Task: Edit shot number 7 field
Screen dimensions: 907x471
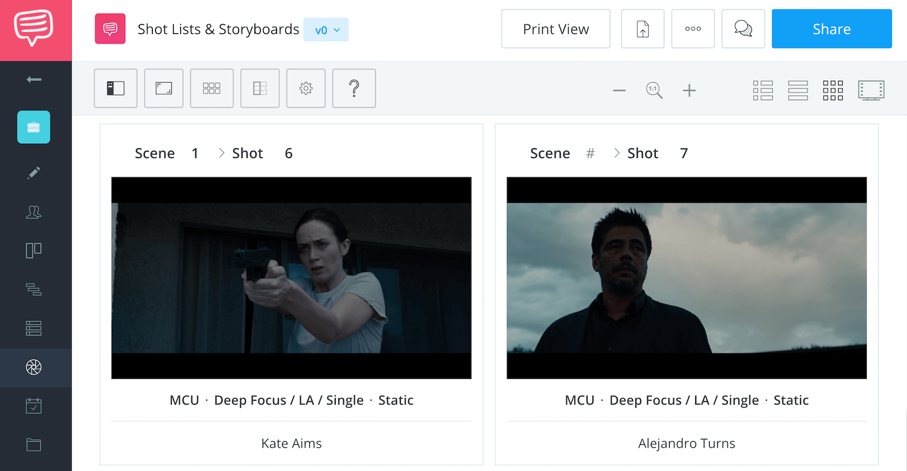Action: [x=684, y=153]
